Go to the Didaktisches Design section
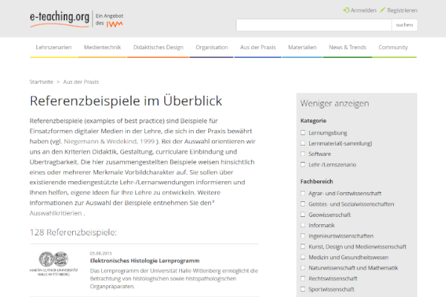 (x=158, y=47)
